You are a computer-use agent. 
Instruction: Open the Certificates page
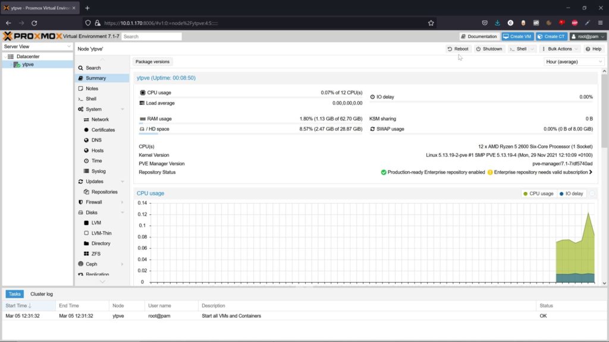[103, 130]
